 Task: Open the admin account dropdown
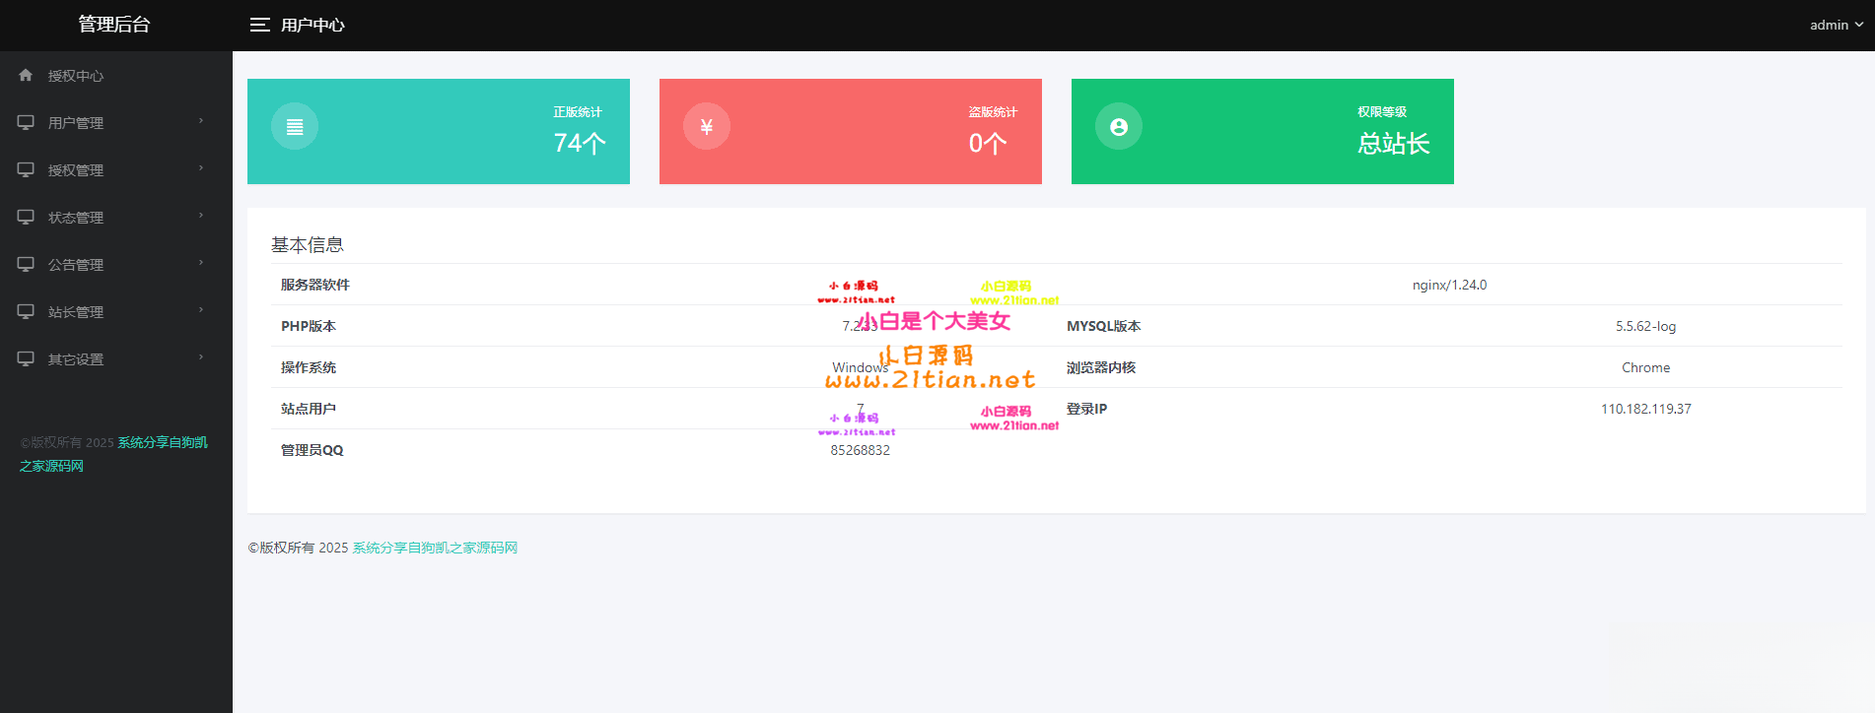(1836, 25)
